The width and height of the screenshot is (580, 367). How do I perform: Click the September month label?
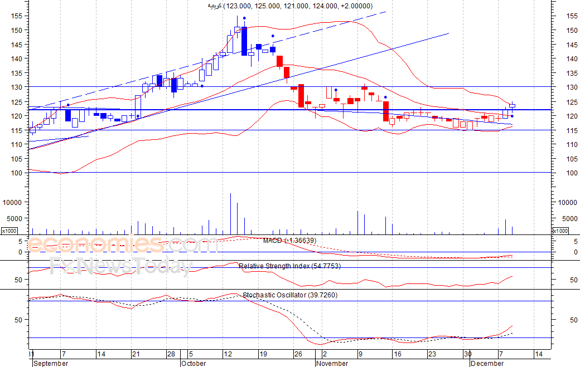click(x=51, y=363)
